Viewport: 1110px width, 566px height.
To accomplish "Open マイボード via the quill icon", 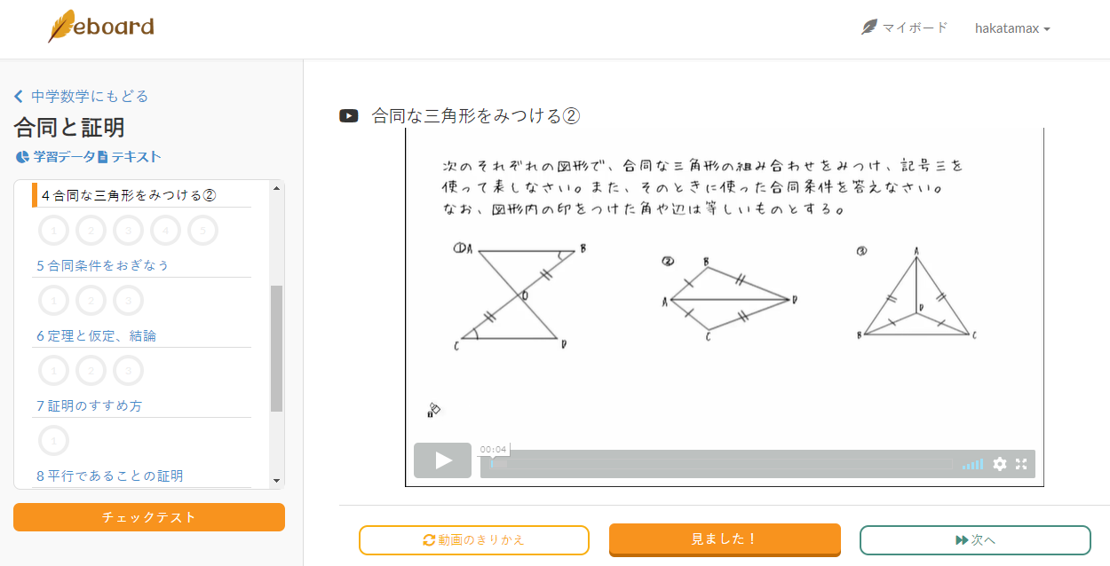I will 904,28.
